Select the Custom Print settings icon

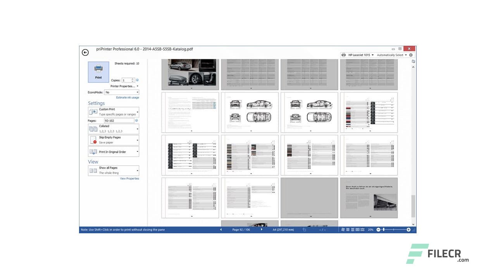[x=93, y=112]
